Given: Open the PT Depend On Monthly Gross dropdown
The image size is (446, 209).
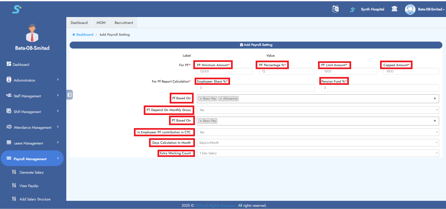Looking at the screenshot, I should pos(317,110).
